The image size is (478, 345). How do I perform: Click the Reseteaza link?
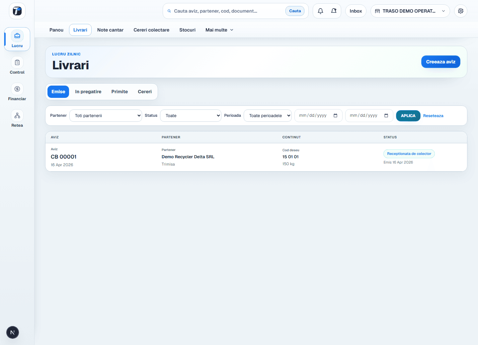(x=433, y=116)
